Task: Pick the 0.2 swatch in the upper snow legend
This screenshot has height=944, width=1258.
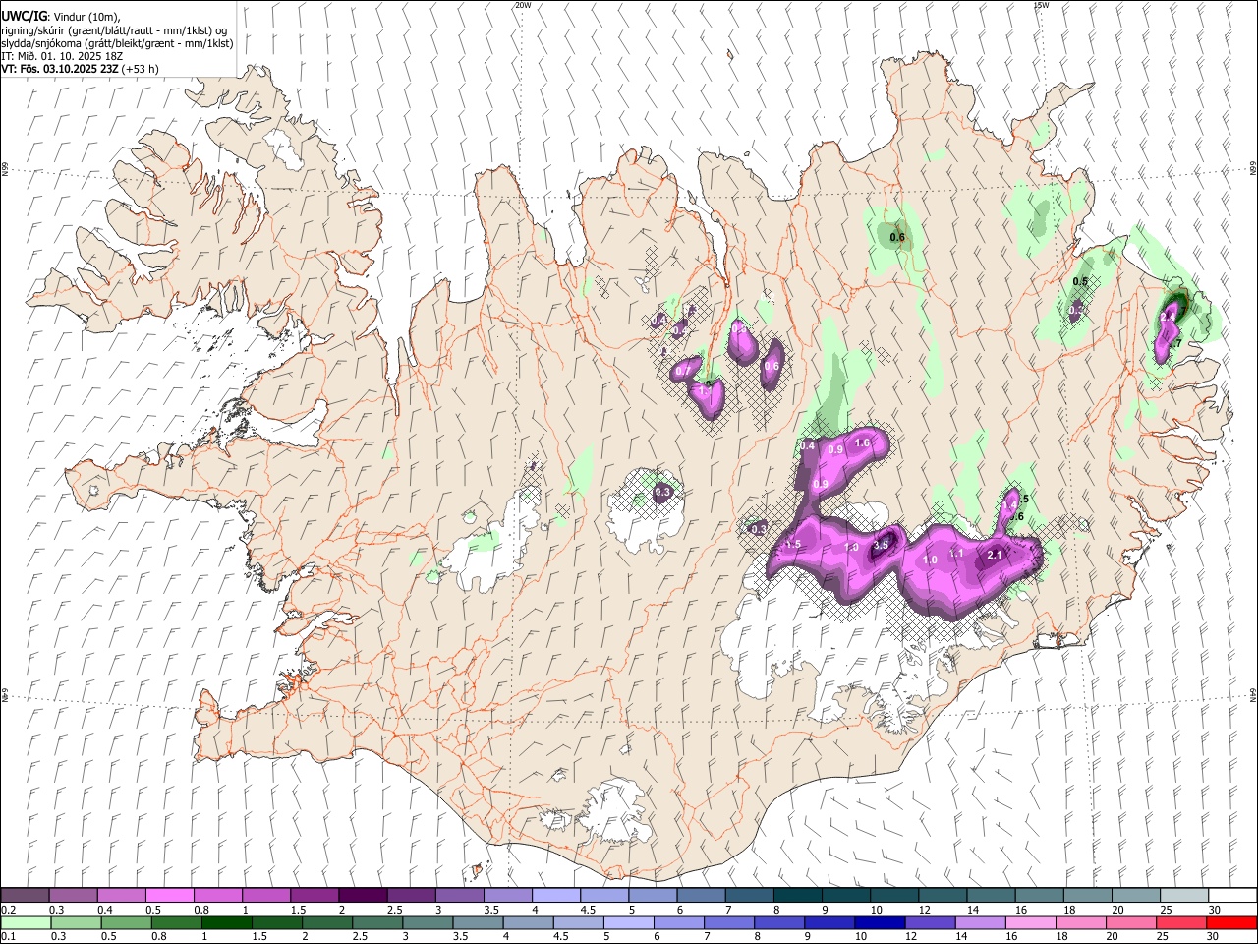Action: point(25,895)
